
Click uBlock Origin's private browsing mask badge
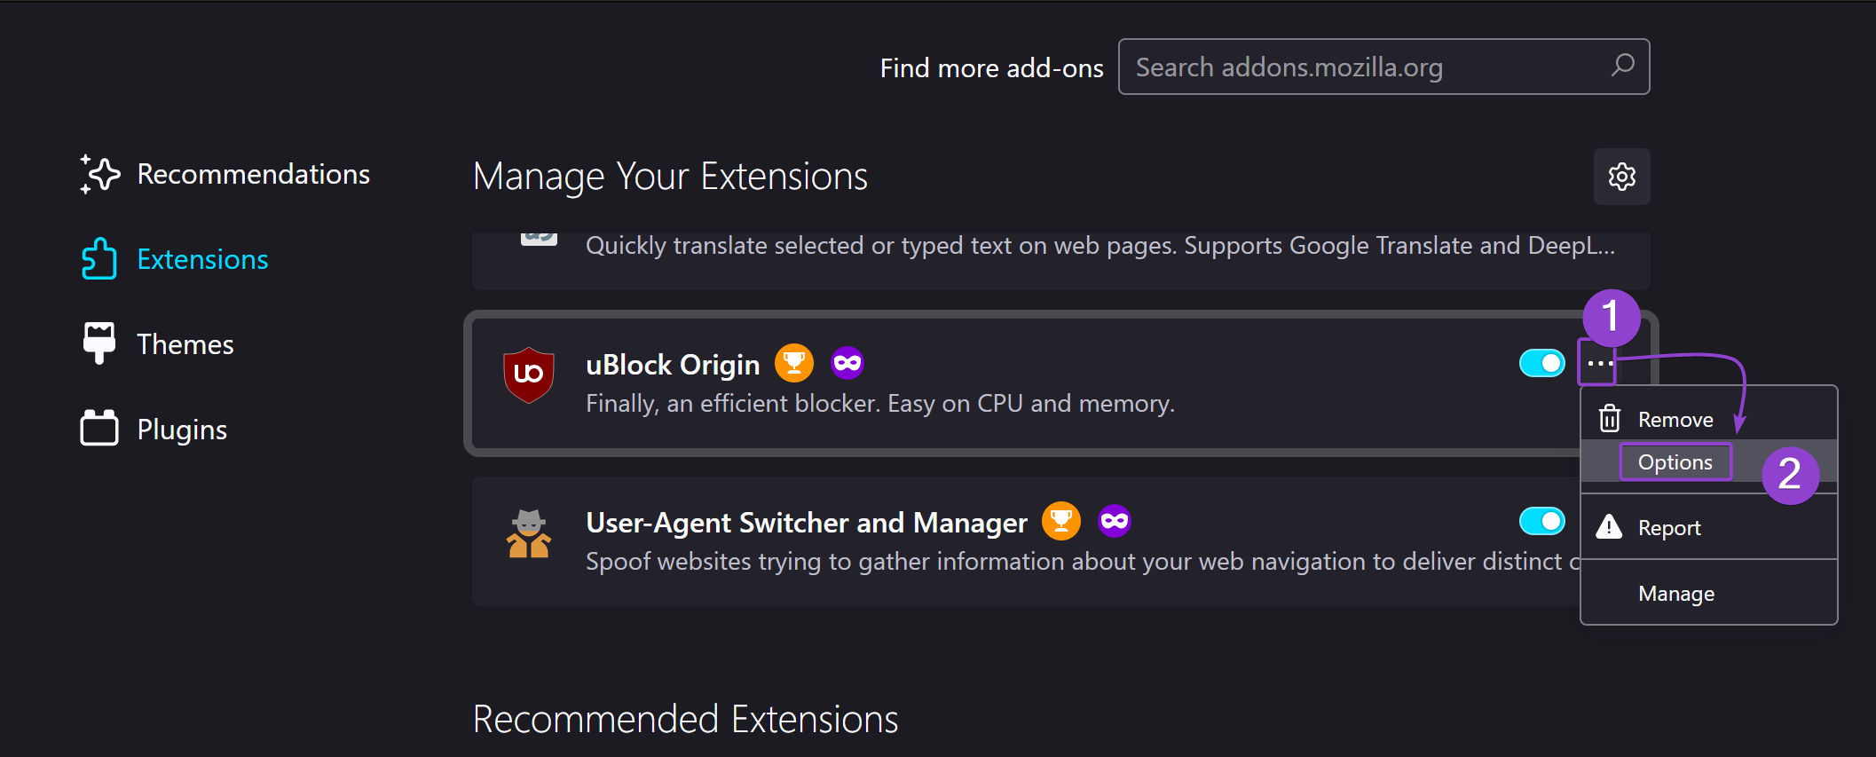point(847,363)
